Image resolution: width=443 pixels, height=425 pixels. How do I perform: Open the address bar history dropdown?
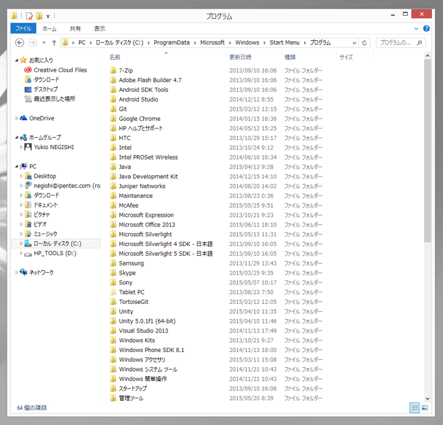click(354, 43)
